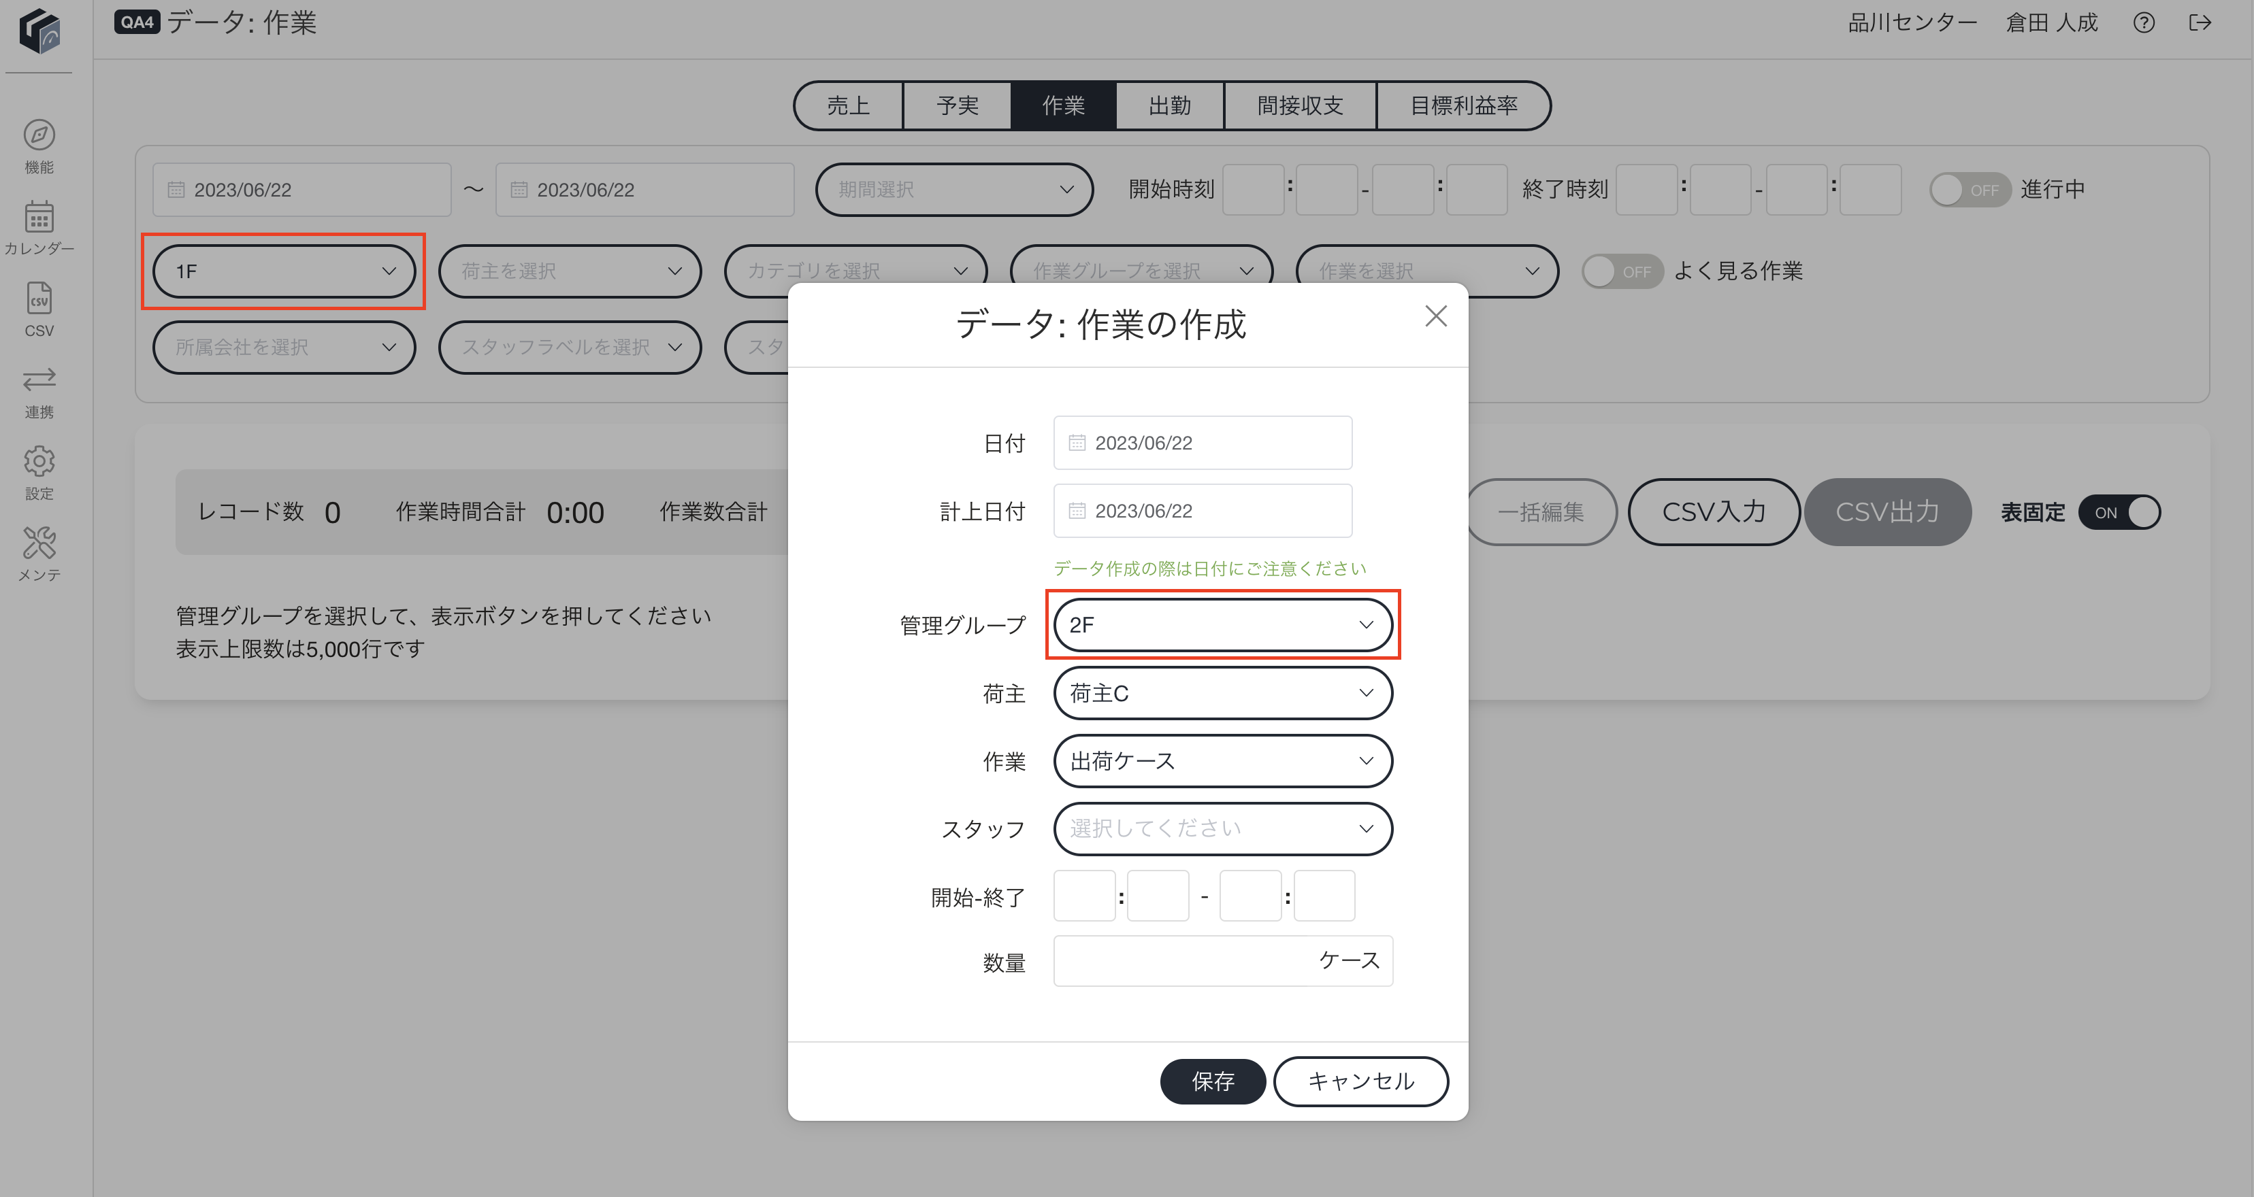Open the スタッフ 選択してください dropdown
The width and height of the screenshot is (2254, 1197).
pos(1223,829)
